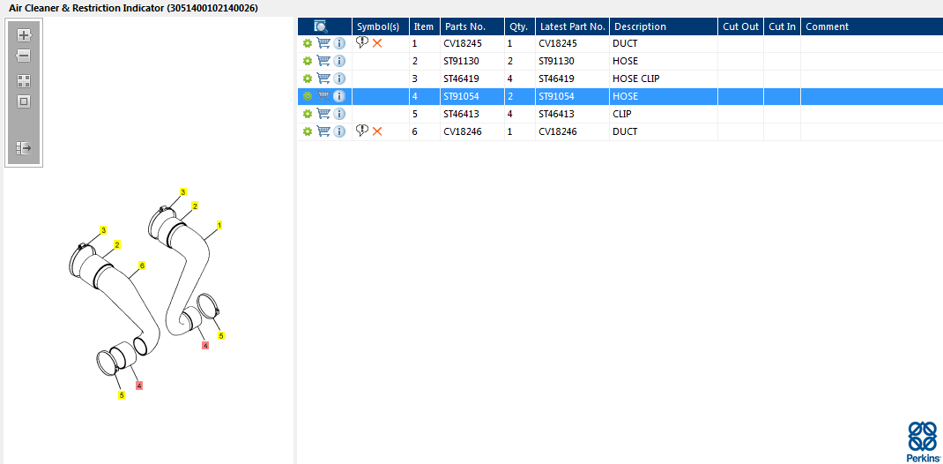The height and width of the screenshot is (464, 943).
Task: Click the green gear icon for CV18246
Action: 308,131
